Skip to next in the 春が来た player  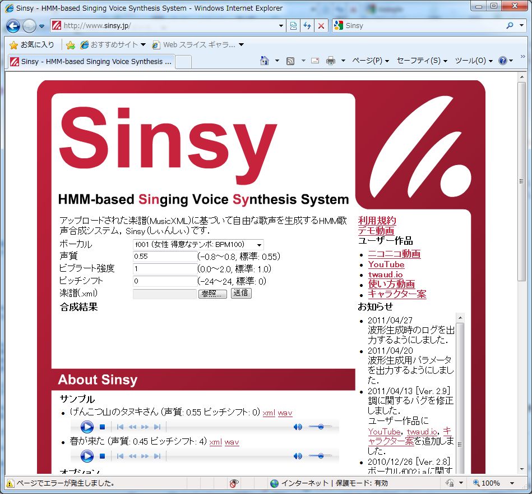pyautogui.click(x=157, y=456)
